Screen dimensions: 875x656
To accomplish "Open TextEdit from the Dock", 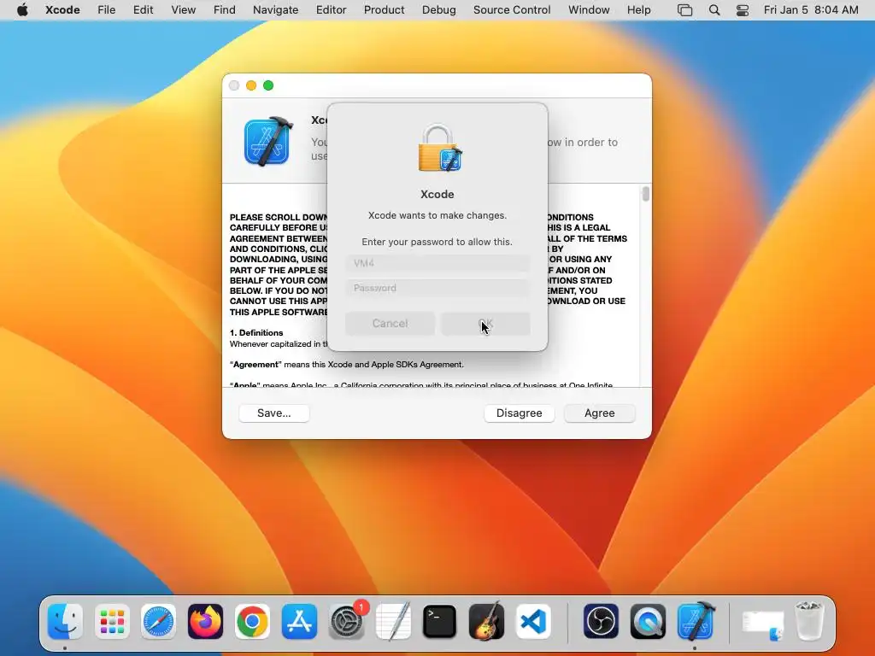I will (x=393, y=621).
